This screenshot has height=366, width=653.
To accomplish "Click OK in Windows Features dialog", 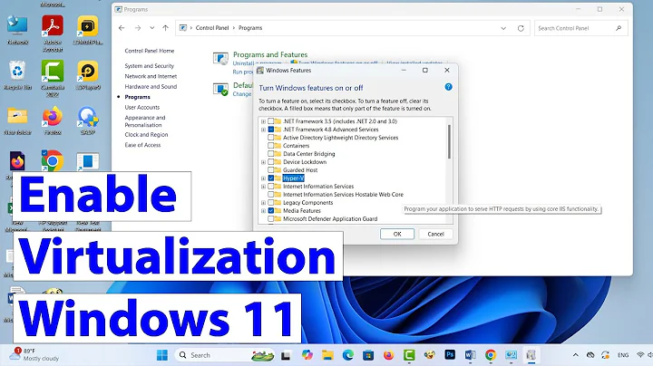I will 397,234.
